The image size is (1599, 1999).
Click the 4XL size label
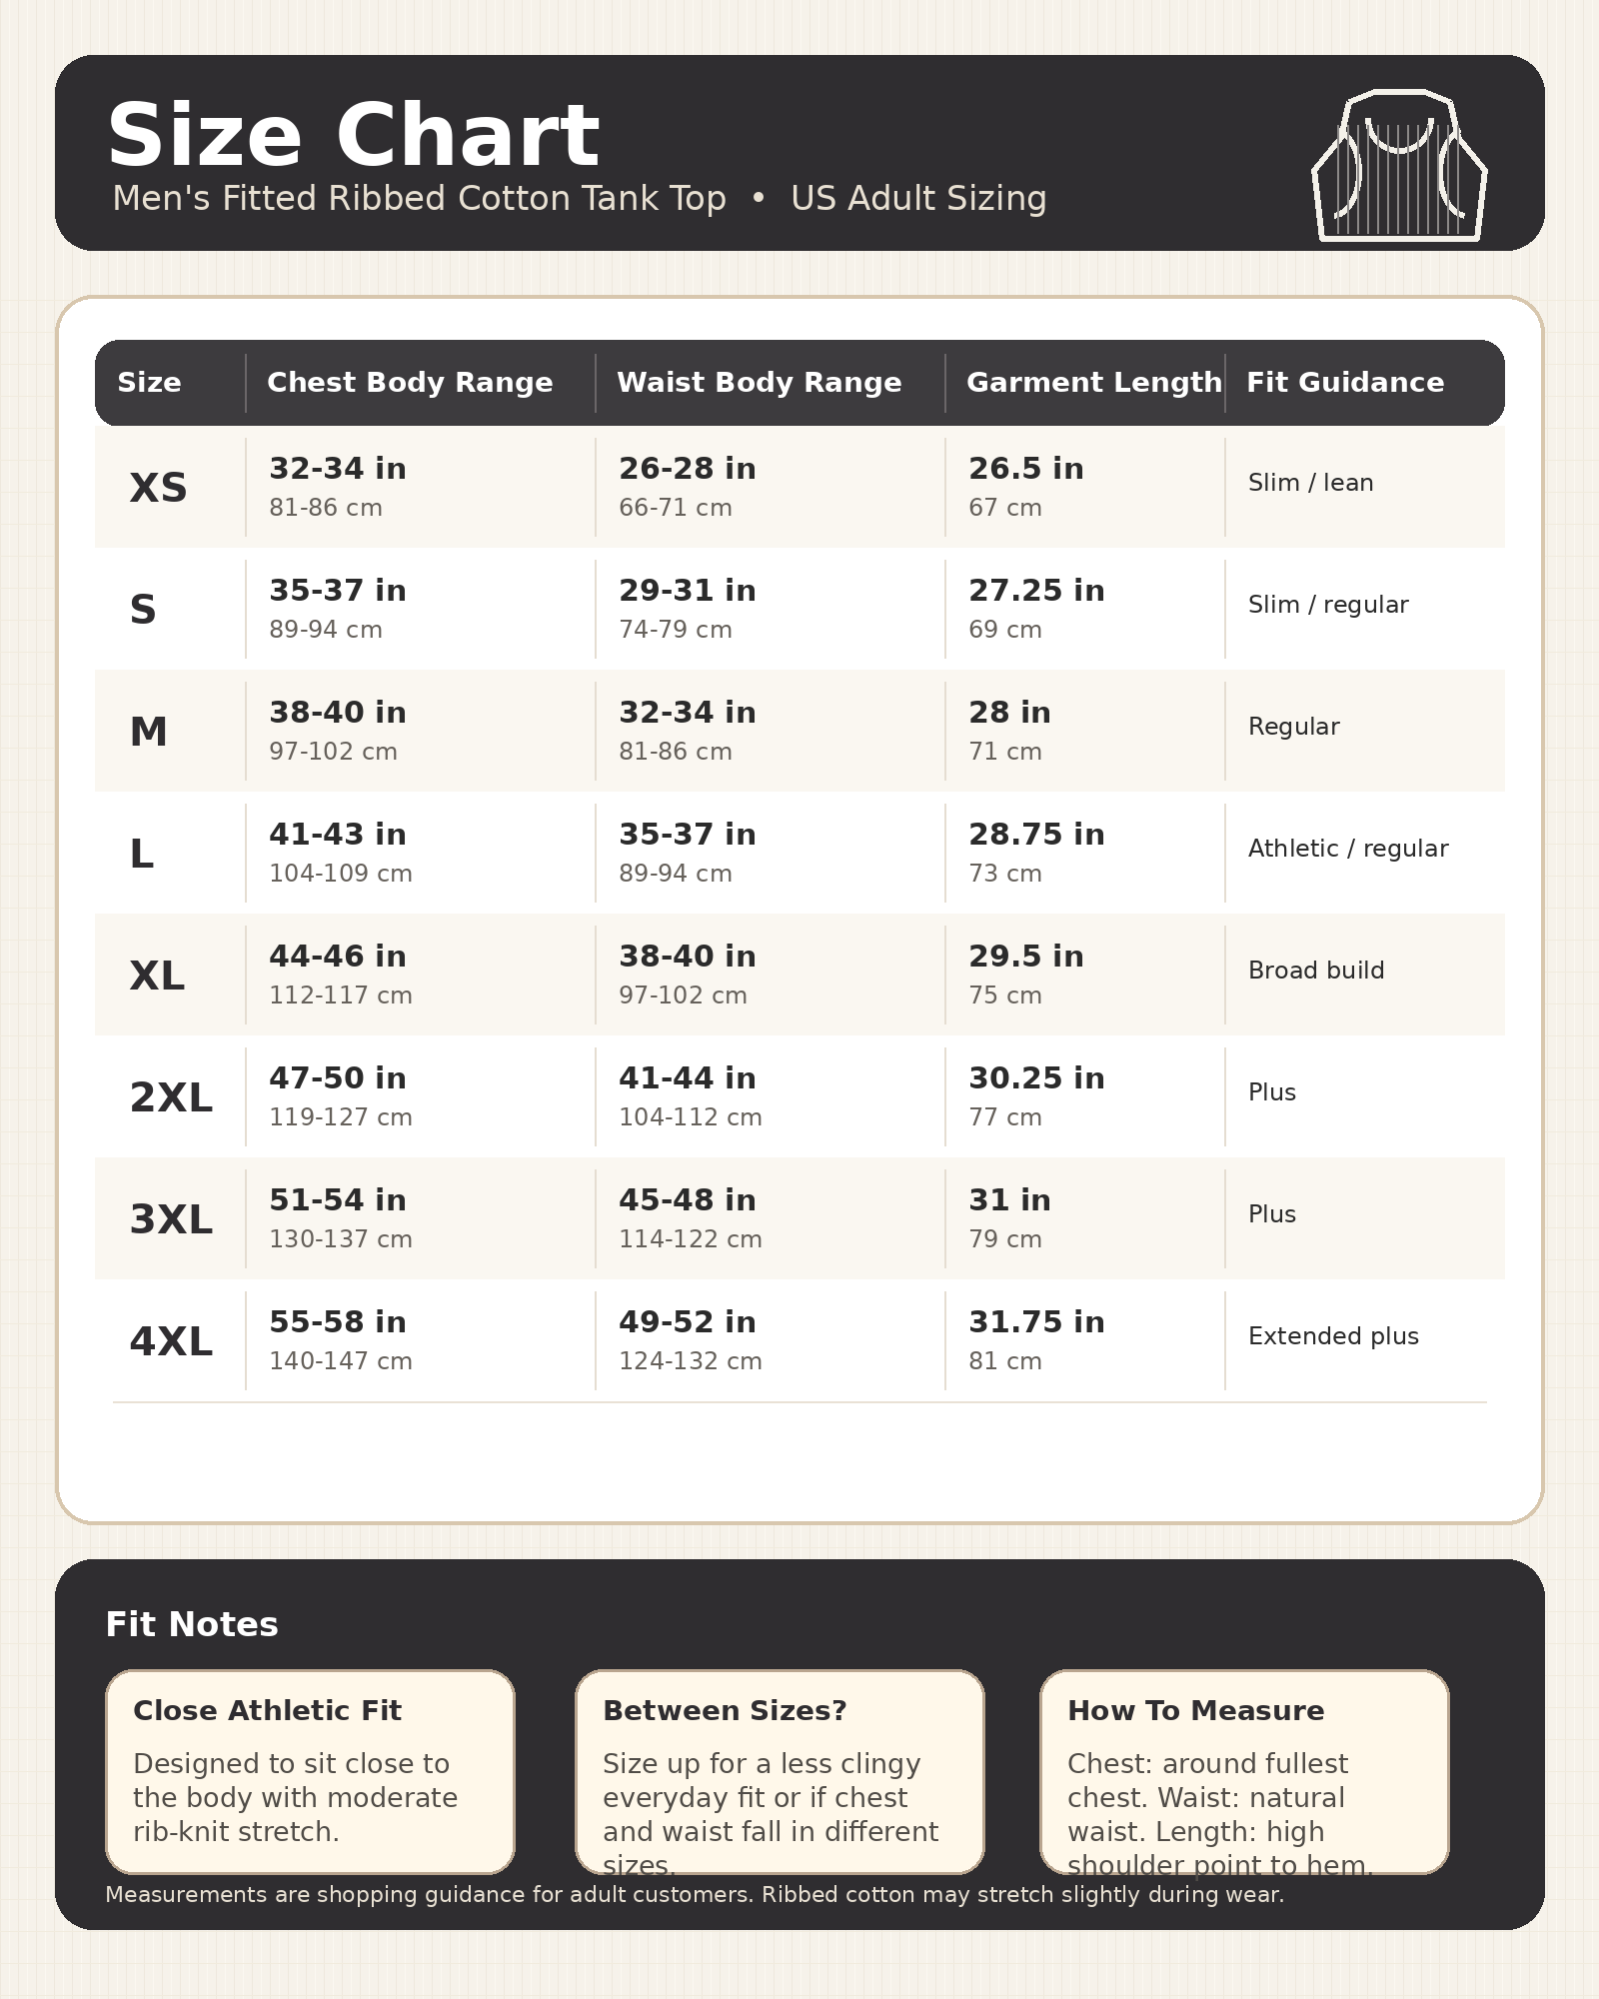click(171, 1341)
